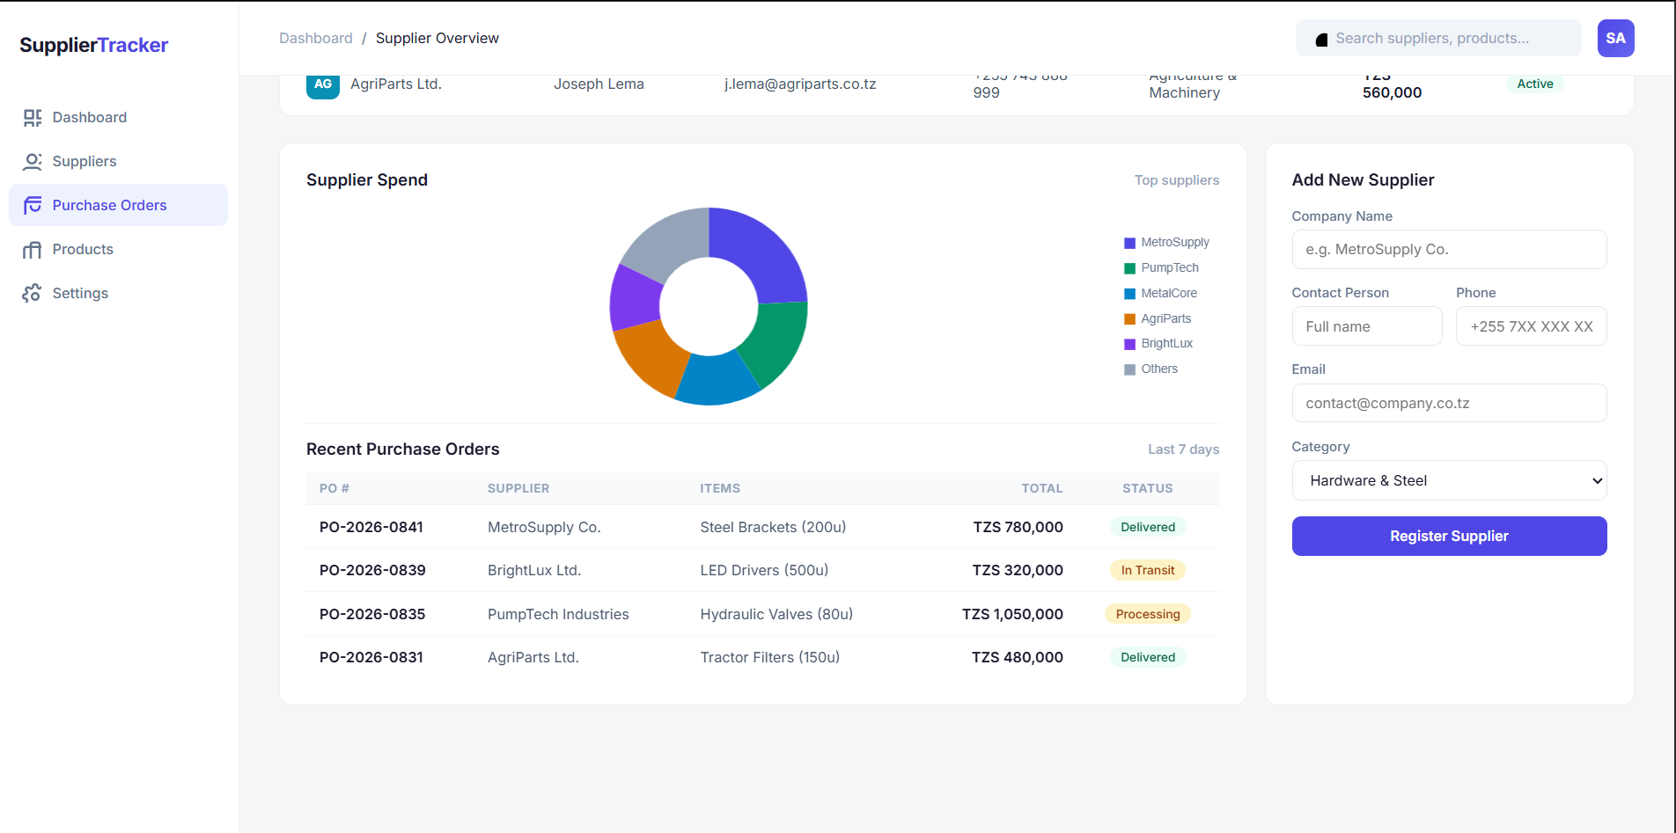Image resolution: width=1676 pixels, height=833 pixels.
Task: Click the Dashboard breadcrumb link
Action: (x=316, y=38)
